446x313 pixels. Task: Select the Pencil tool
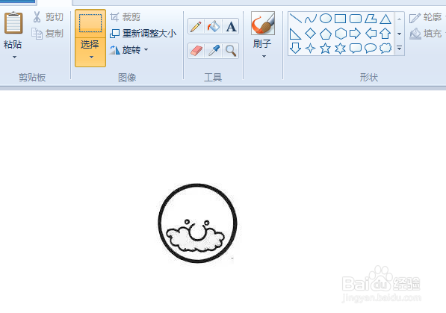click(196, 26)
